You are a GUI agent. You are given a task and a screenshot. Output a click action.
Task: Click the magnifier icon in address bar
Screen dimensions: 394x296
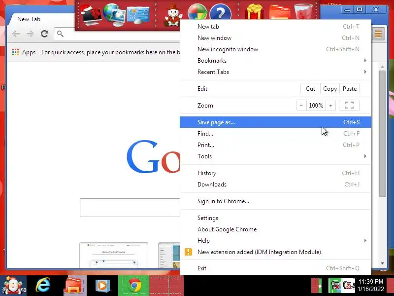60,34
